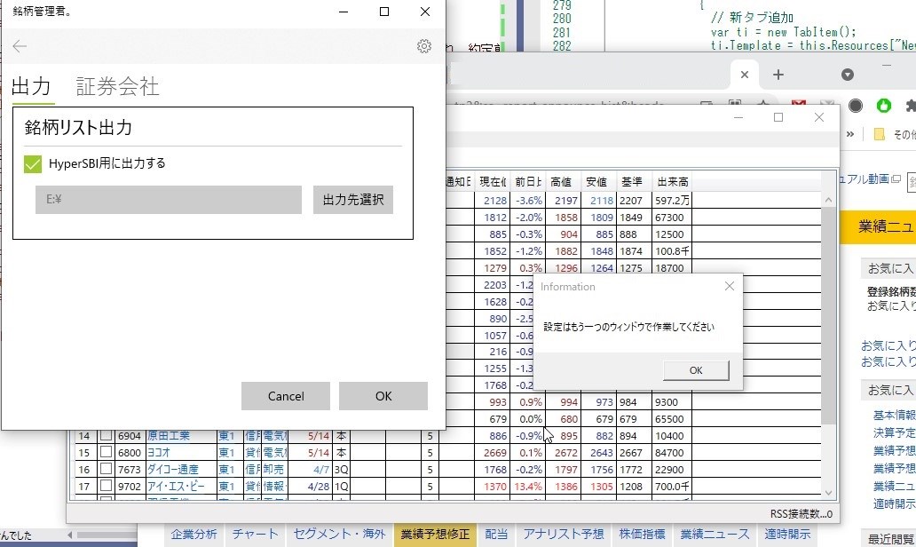Open 原田工業 stock link

(169, 436)
